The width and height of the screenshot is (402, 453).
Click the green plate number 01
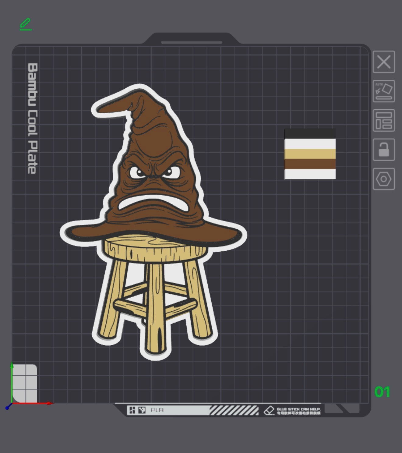click(x=382, y=392)
